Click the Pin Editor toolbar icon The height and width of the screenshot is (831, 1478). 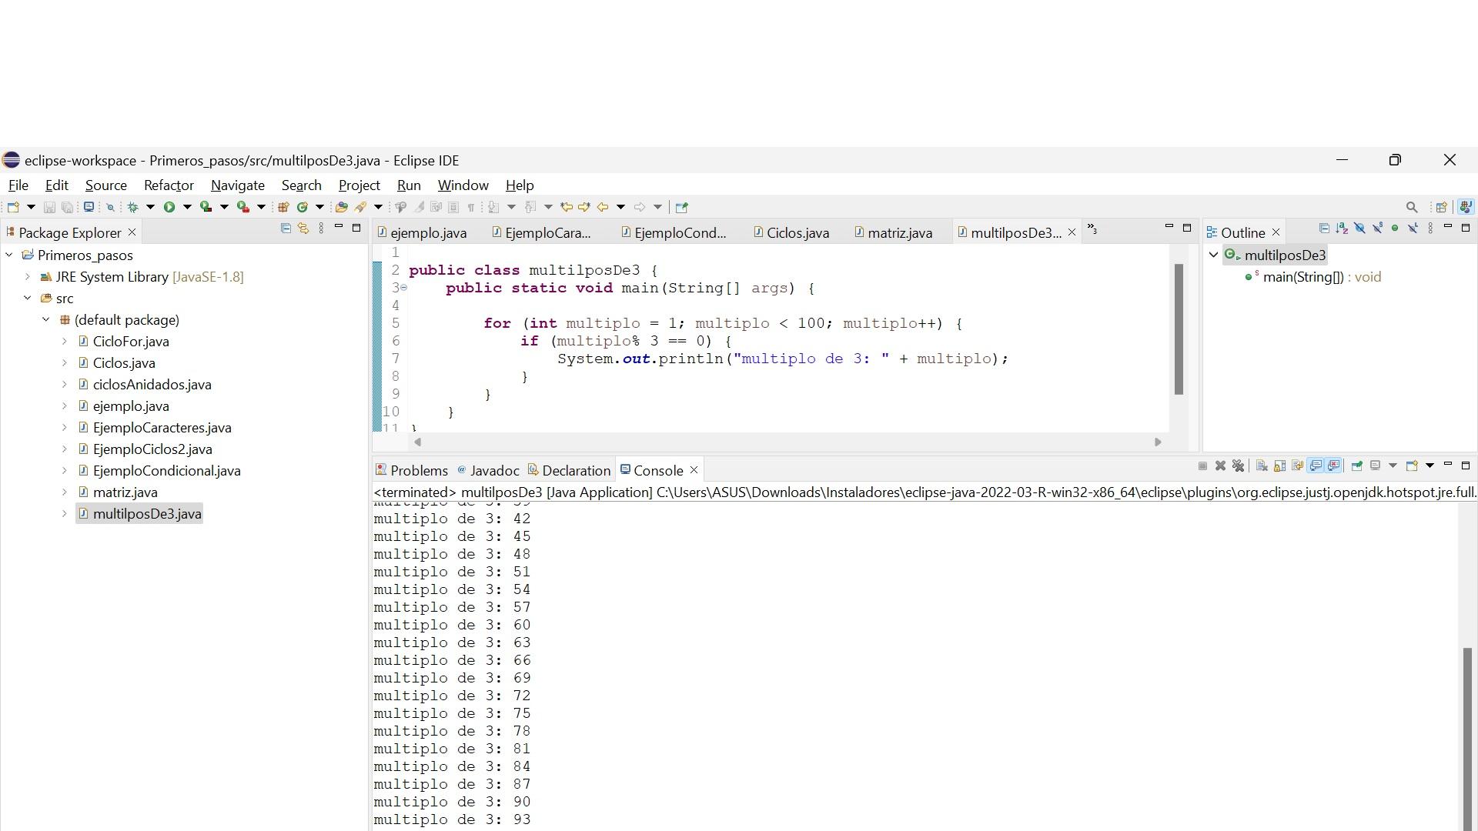point(681,207)
